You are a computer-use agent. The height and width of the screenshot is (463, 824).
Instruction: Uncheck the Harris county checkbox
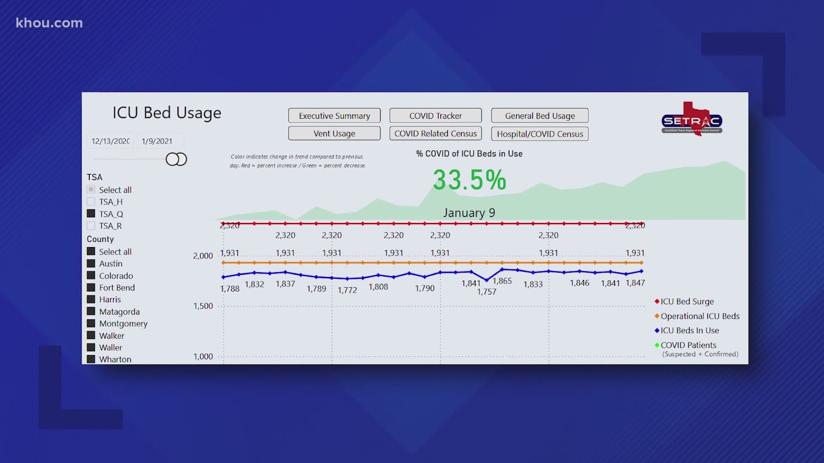point(91,299)
